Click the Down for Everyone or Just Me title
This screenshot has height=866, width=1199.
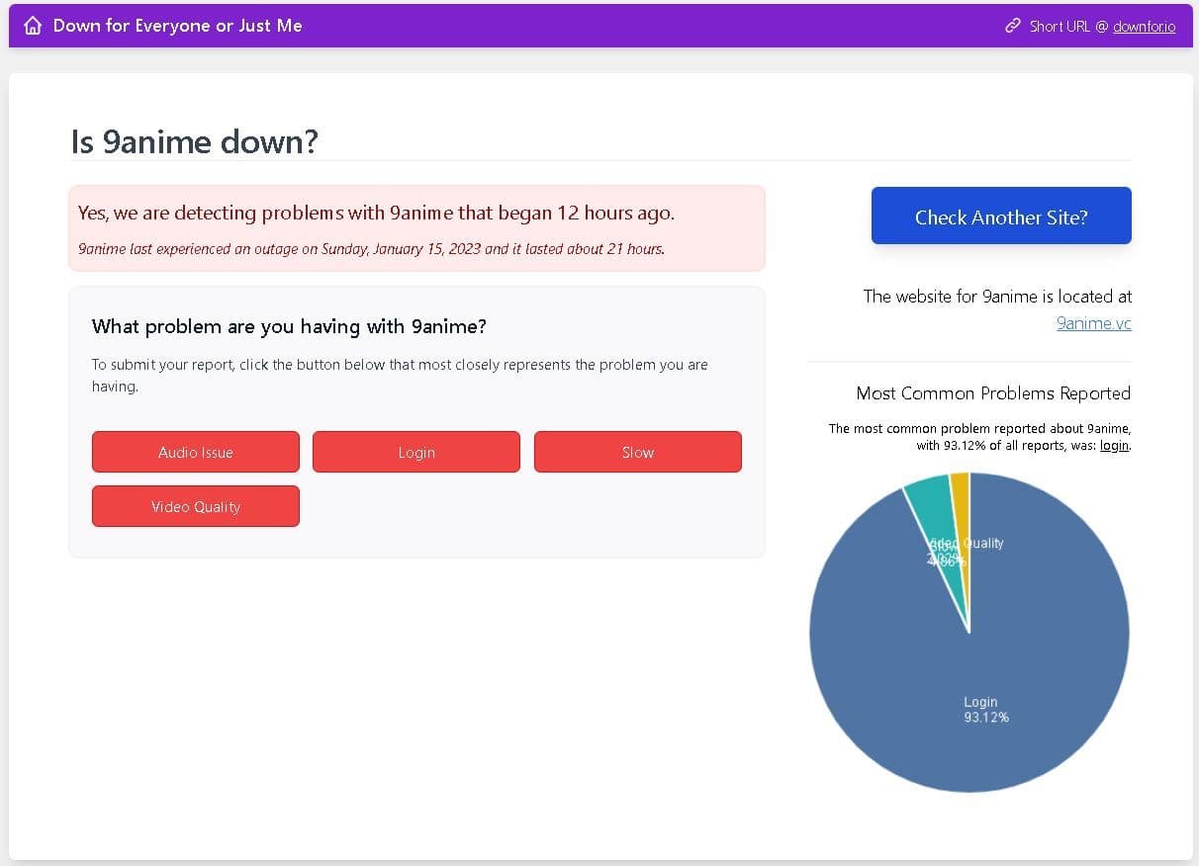(x=177, y=26)
